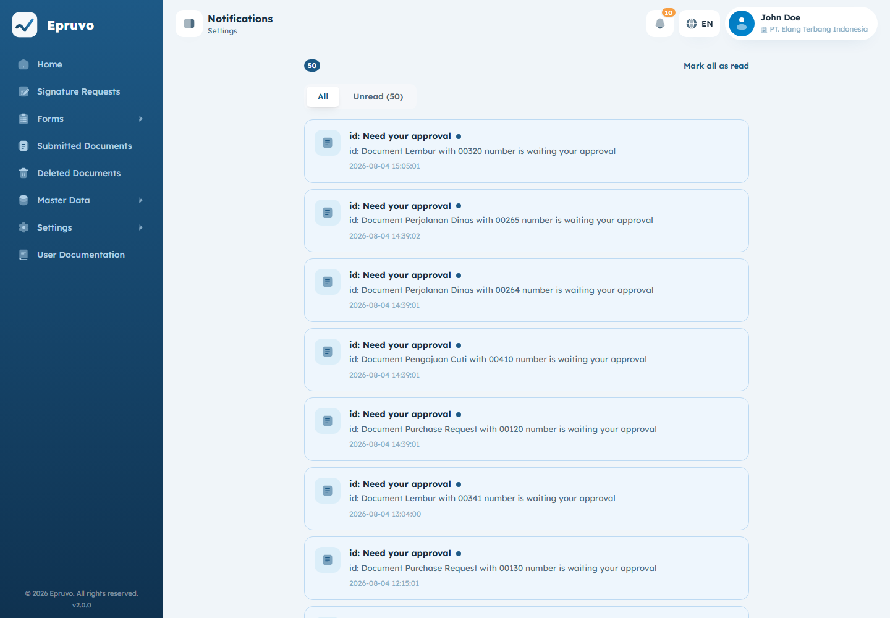Click the Signature Requests icon
The width and height of the screenshot is (890, 618).
pyautogui.click(x=23, y=91)
